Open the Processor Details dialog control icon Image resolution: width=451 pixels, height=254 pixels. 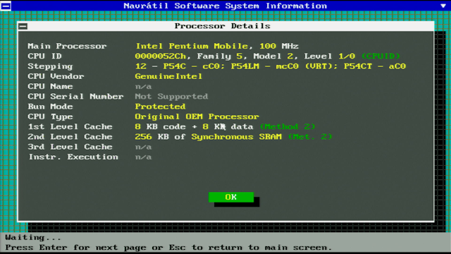pyautogui.click(x=23, y=26)
